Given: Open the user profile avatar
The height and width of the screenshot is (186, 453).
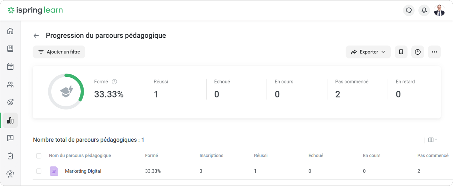Looking at the screenshot, I should click(x=439, y=11).
